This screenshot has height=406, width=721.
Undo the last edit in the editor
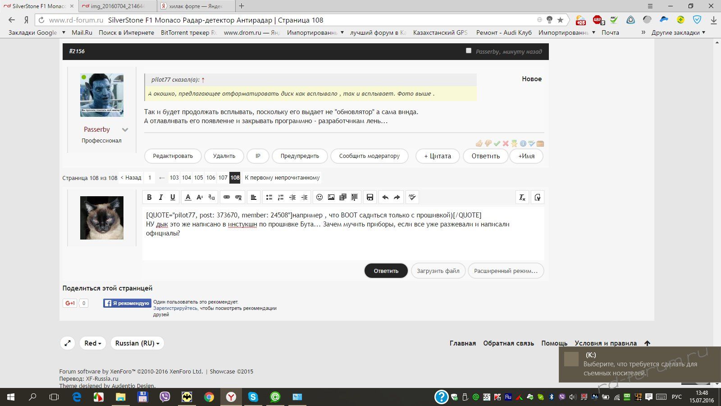pos(385,197)
